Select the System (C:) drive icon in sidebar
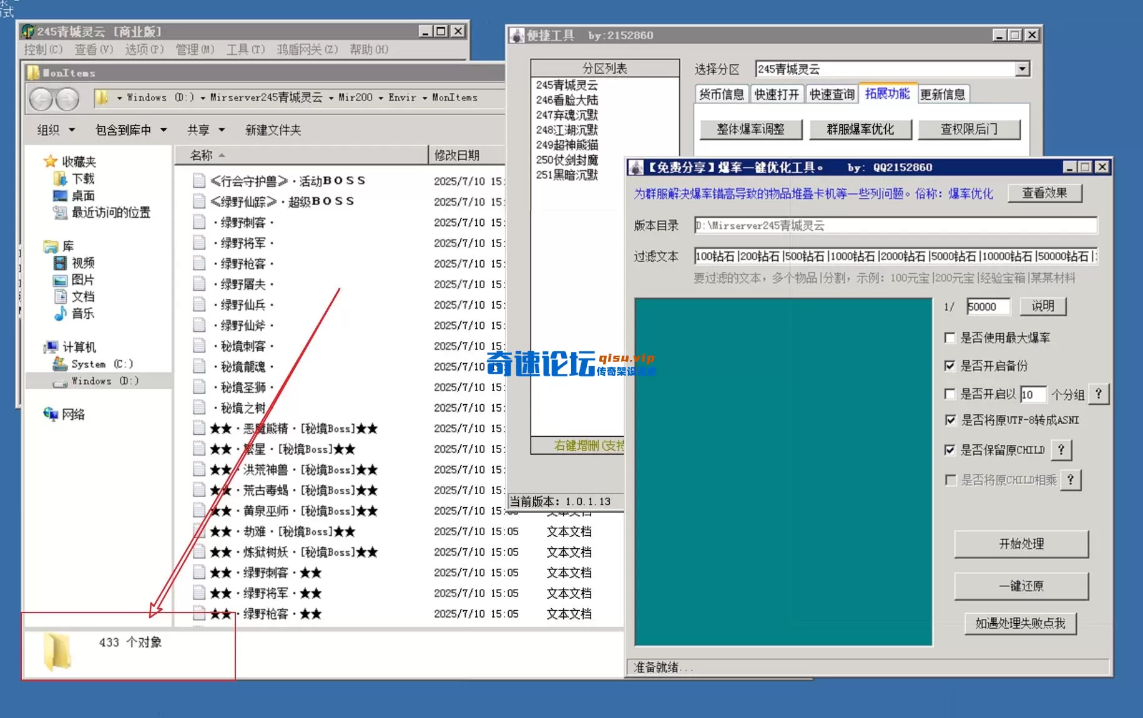Viewport: 1143px width, 718px height. (59, 364)
